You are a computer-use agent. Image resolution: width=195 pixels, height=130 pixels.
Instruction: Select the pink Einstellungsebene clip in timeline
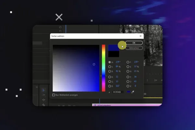click(x=127, y=105)
